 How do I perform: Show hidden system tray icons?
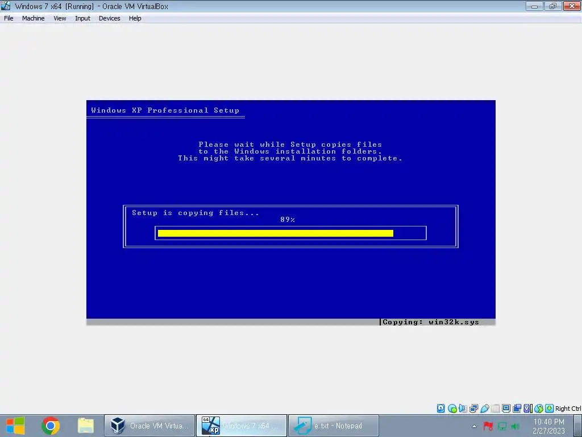click(474, 426)
